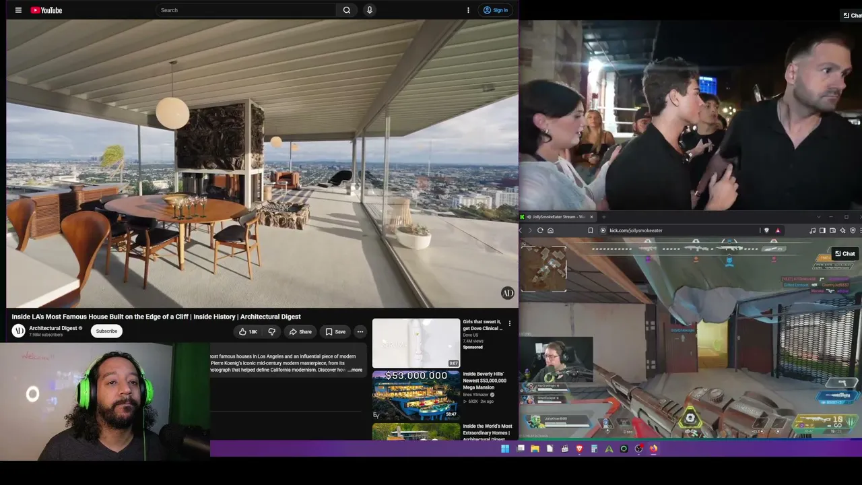
Task: Click the magnifier search button on YouTube
Action: pos(347,10)
